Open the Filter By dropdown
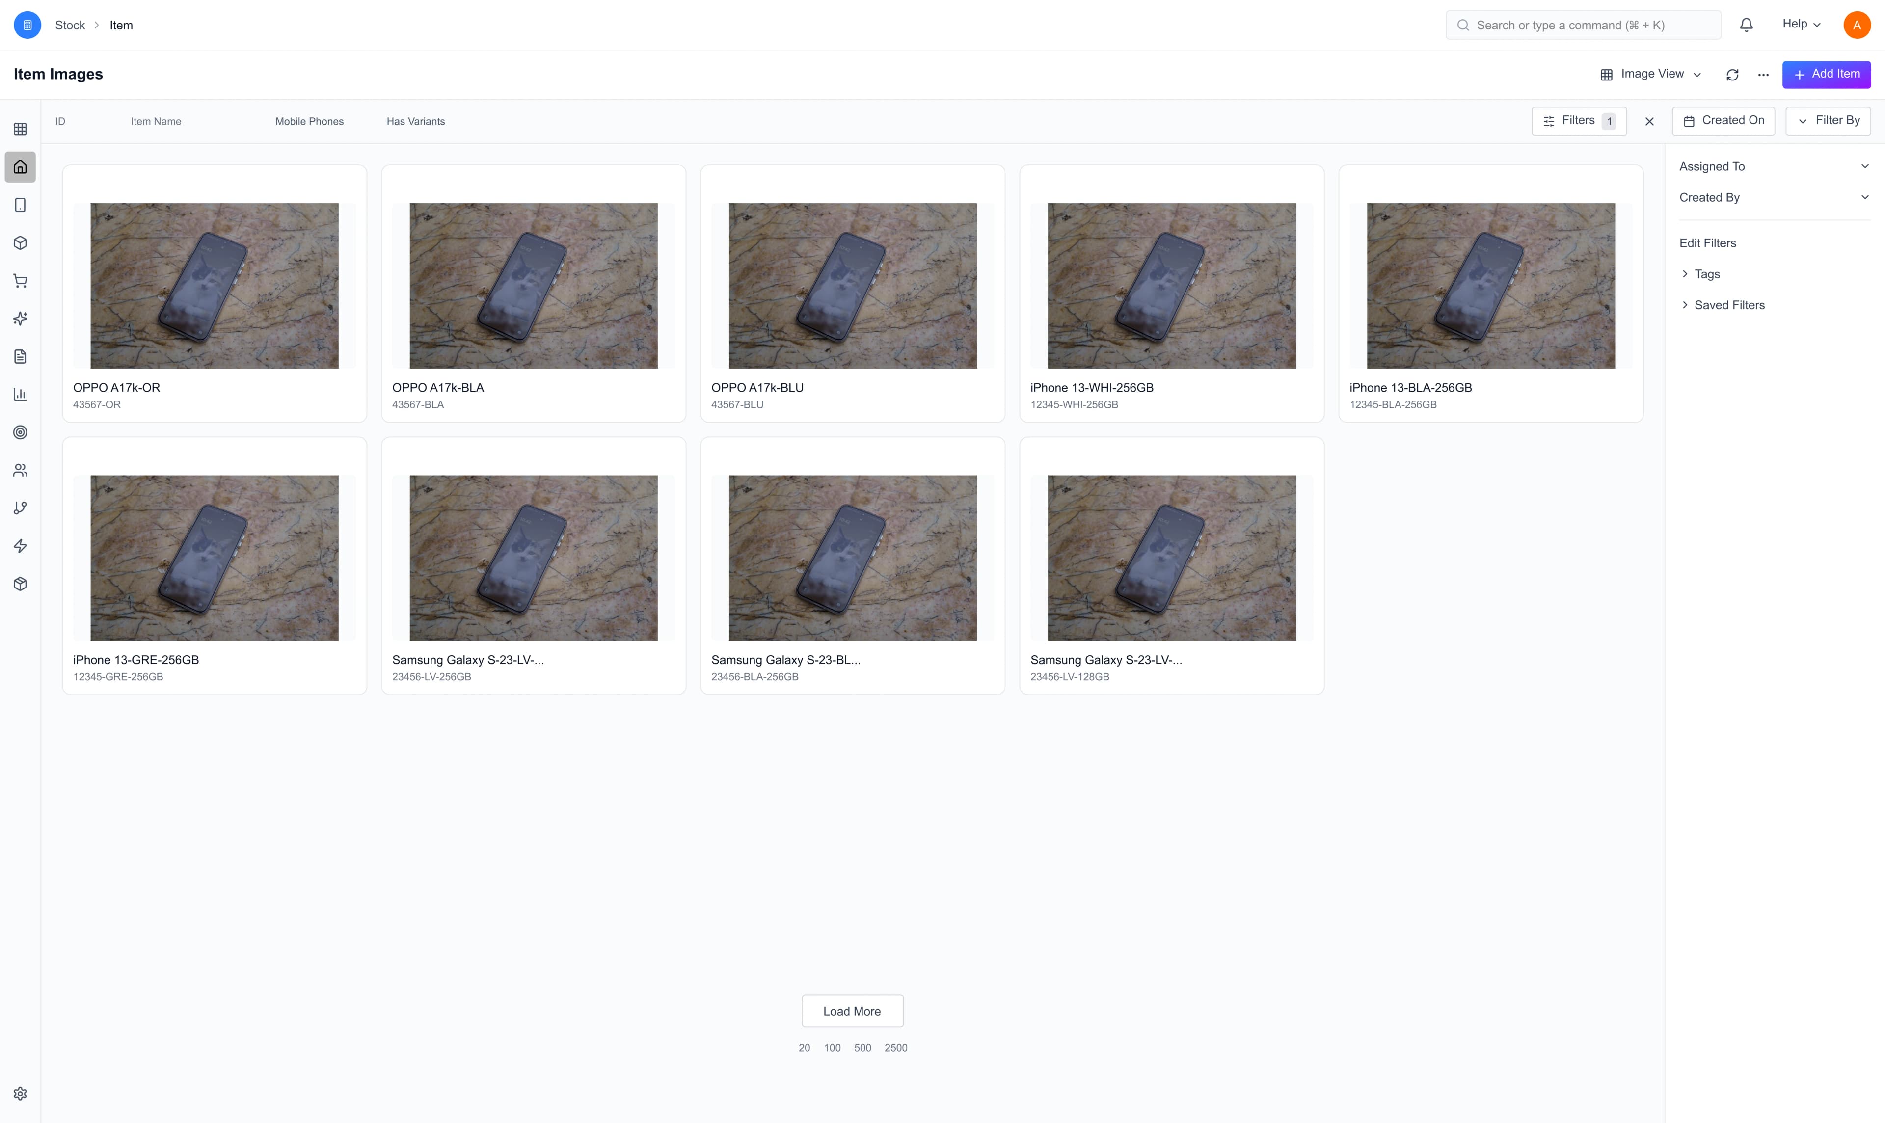Screen dimensions: 1885x1123 pyautogui.click(x=1828, y=120)
